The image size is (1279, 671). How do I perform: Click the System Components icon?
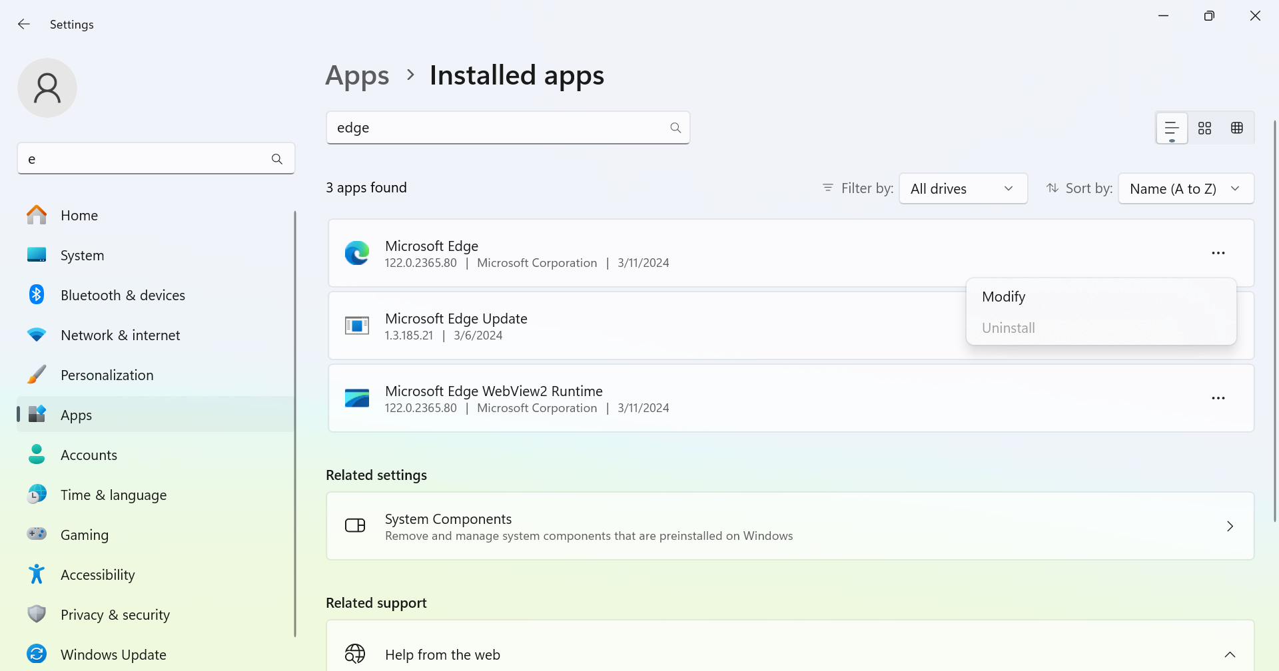(x=355, y=526)
